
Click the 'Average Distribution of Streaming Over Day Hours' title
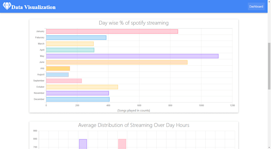[x=134, y=125]
